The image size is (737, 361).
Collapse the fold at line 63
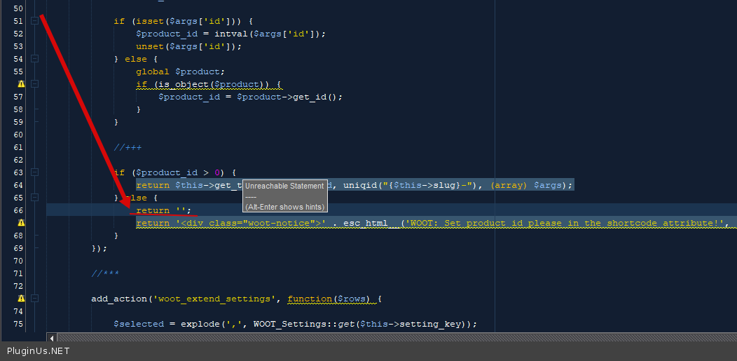pyautogui.click(x=34, y=172)
